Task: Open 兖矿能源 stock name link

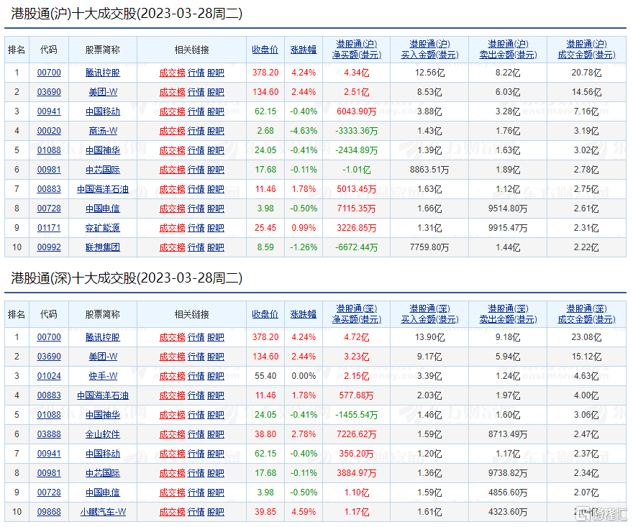Action: coord(103,228)
